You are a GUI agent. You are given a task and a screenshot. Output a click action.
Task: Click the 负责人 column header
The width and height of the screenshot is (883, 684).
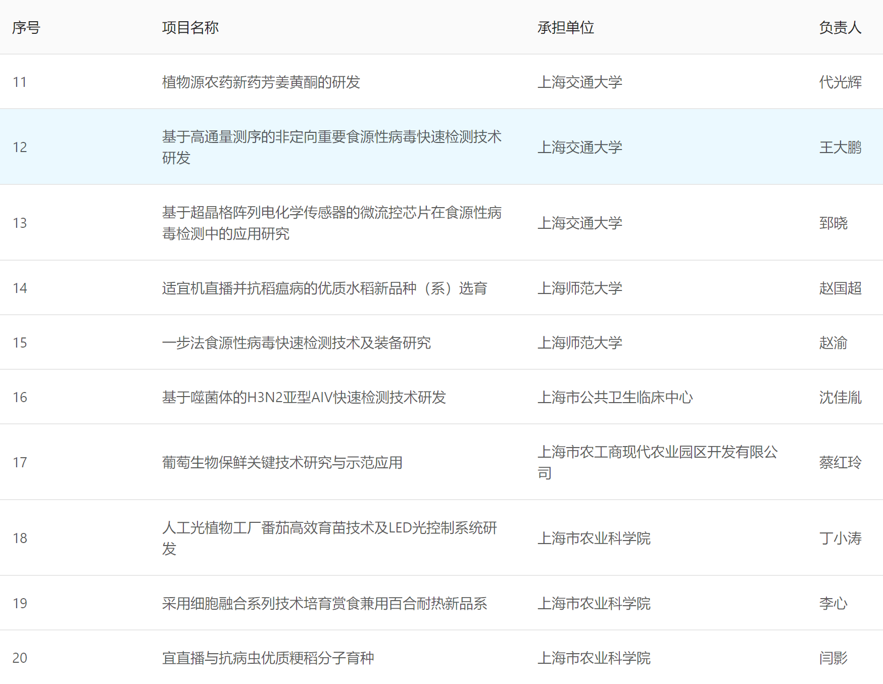(x=840, y=27)
